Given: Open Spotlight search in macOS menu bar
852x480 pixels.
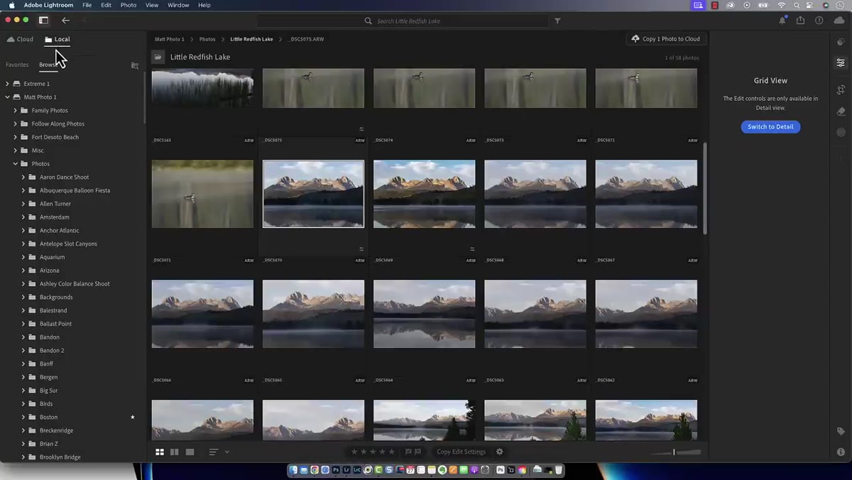Looking at the screenshot, I should tap(797, 5).
